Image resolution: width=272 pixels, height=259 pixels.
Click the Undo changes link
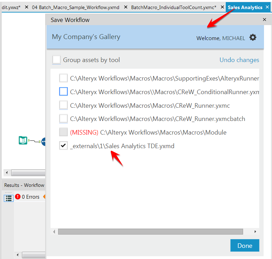point(239,60)
